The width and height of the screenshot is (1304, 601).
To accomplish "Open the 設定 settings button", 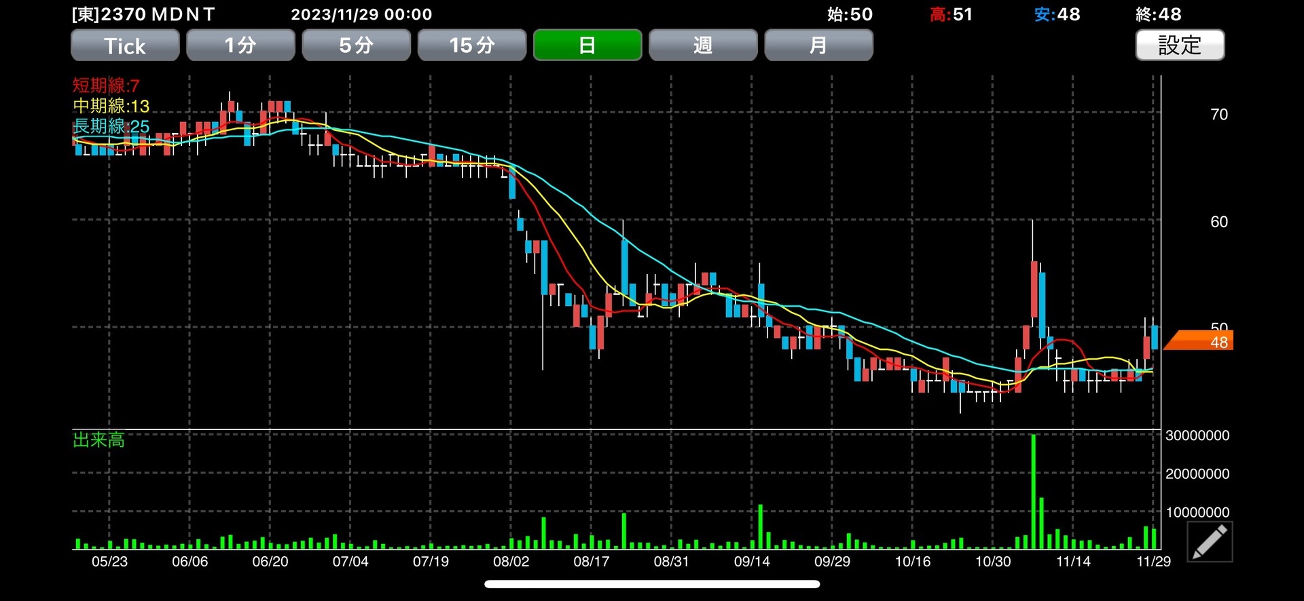I will (1180, 45).
